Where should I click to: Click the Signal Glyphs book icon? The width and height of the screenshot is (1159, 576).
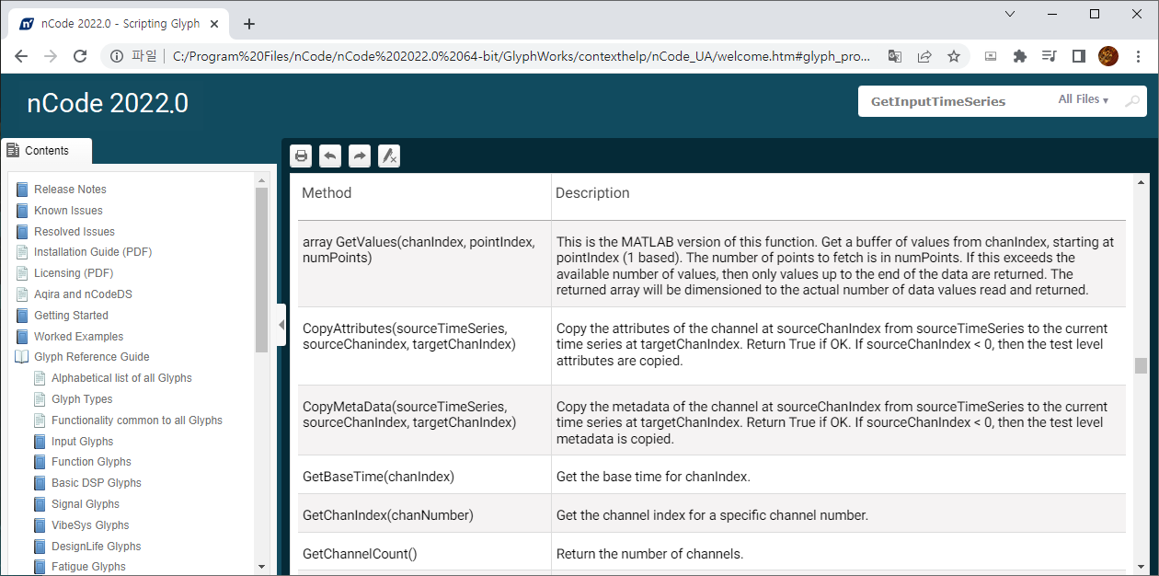(x=40, y=504)
